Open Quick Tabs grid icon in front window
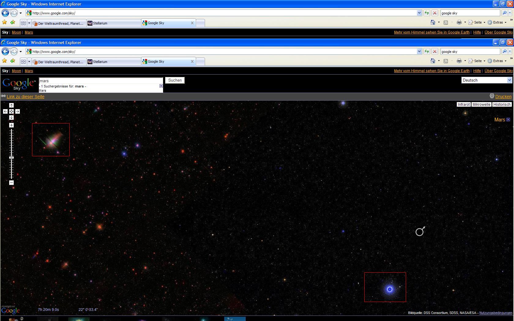 23,61
